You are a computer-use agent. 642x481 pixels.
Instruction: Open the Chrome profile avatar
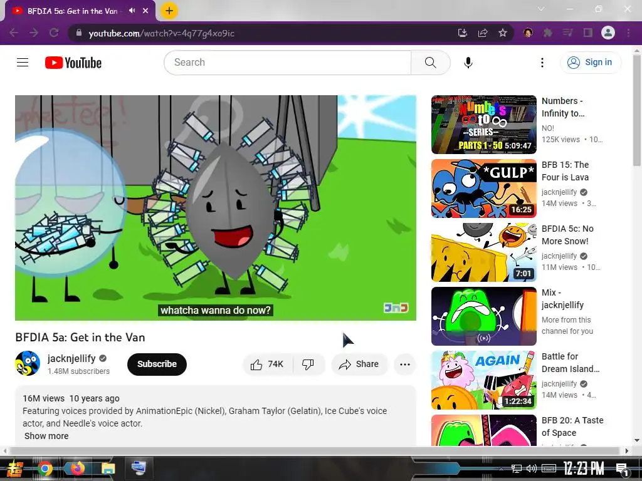608,33
